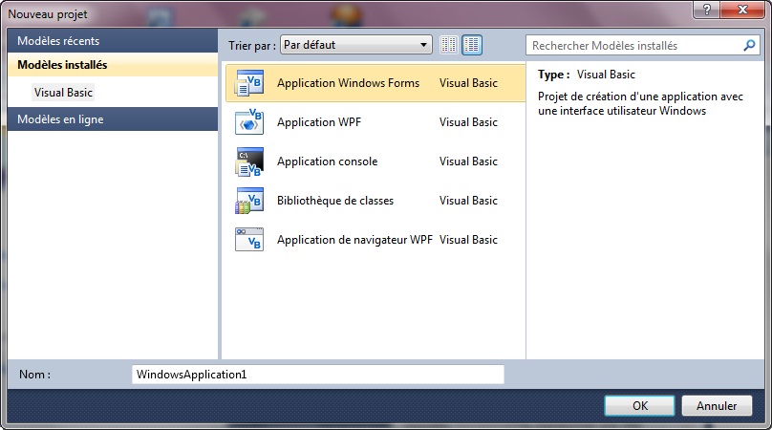Viewport: 772px width, 430px height.
Task: Click the Type : Visual Basic description heading
Action: click(587, 75)
